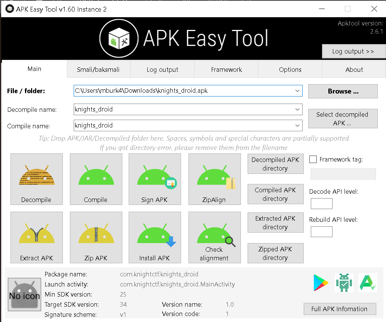Click the Version name value 1.0
The image size is (386, 322).
tap(230, 304)
